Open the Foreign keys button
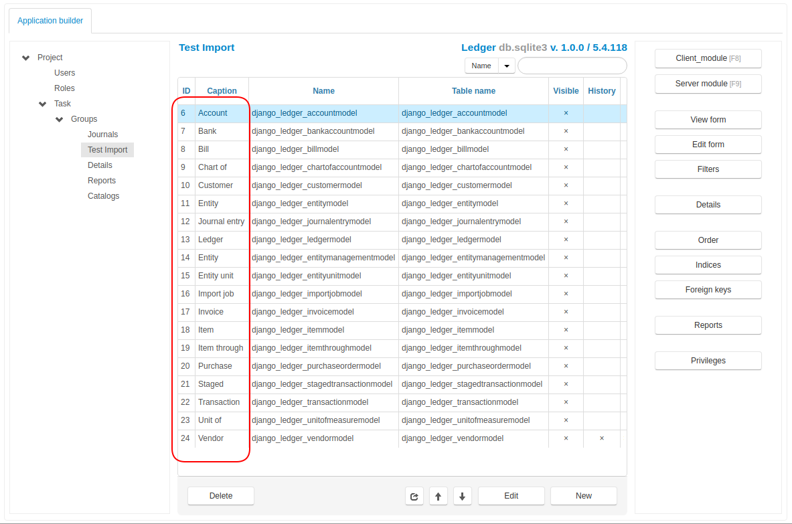The image size is (792, 524). [x=708, y=290]
